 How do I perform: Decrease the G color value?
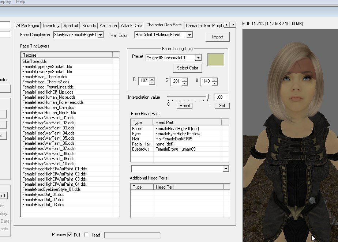click(x=185, y=83)
